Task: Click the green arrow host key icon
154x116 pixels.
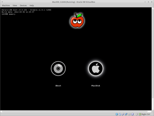Action: pos(140,114)
